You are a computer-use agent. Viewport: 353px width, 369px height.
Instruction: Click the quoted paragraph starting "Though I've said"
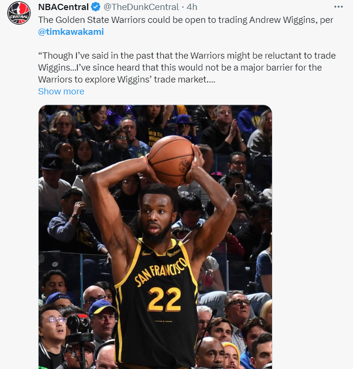pyautogui.click(x=187, y=68)
